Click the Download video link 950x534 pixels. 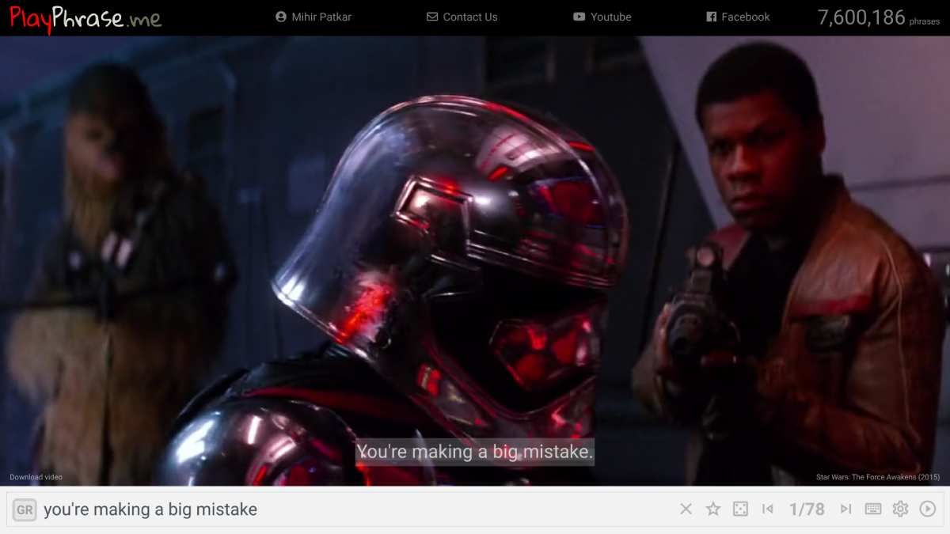pyautogui.click(x=36, y=477)
